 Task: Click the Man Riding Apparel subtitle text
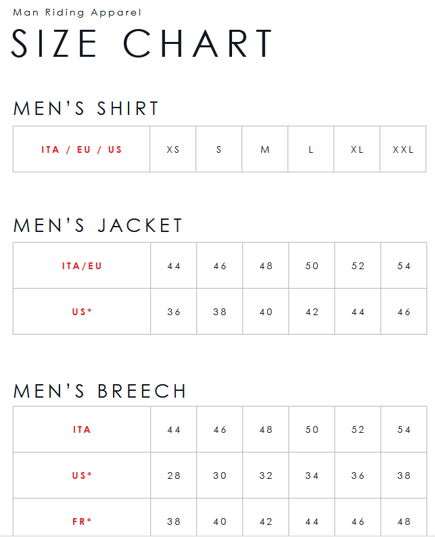pyautogui.click(x=77, y=12)
